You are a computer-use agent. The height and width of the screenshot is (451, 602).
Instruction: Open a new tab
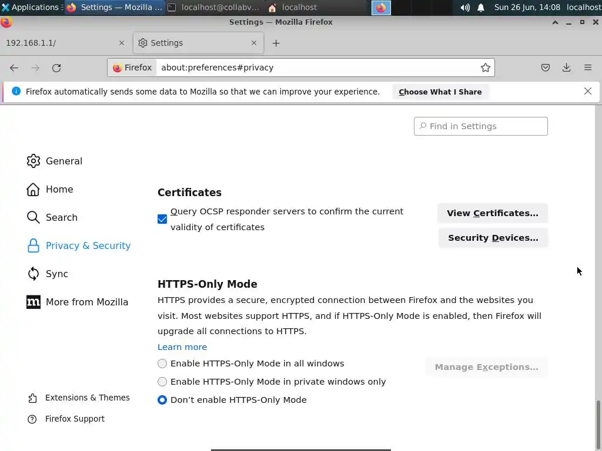click(x=276, y=43)
